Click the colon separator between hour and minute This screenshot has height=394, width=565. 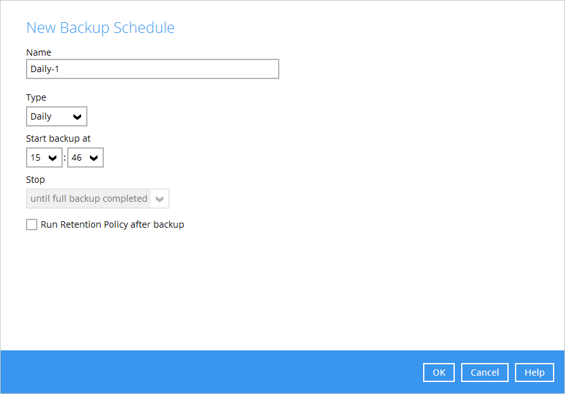[x=65, y=157]
